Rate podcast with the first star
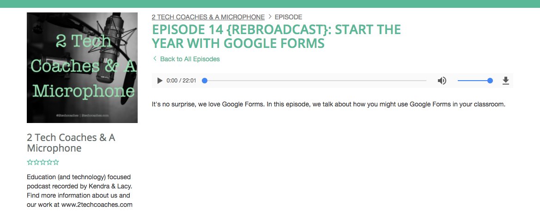Screen dimensions: 540x211 tap(30, 162)
